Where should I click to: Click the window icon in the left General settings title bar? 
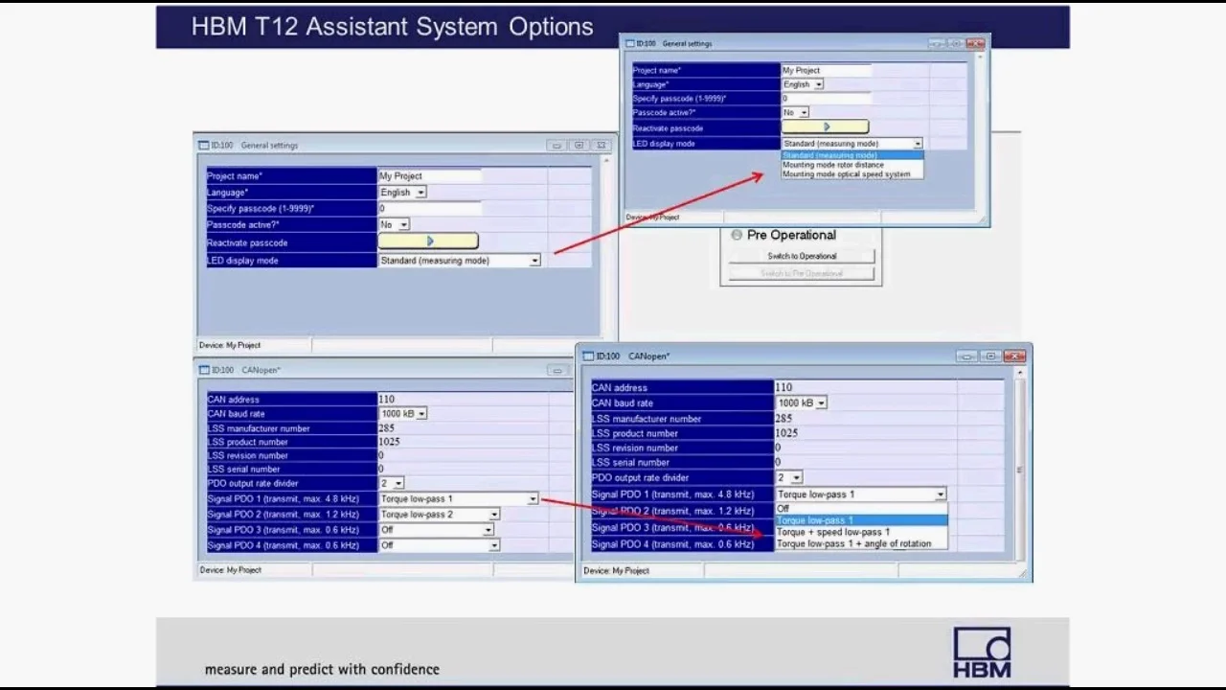point(203,146)
